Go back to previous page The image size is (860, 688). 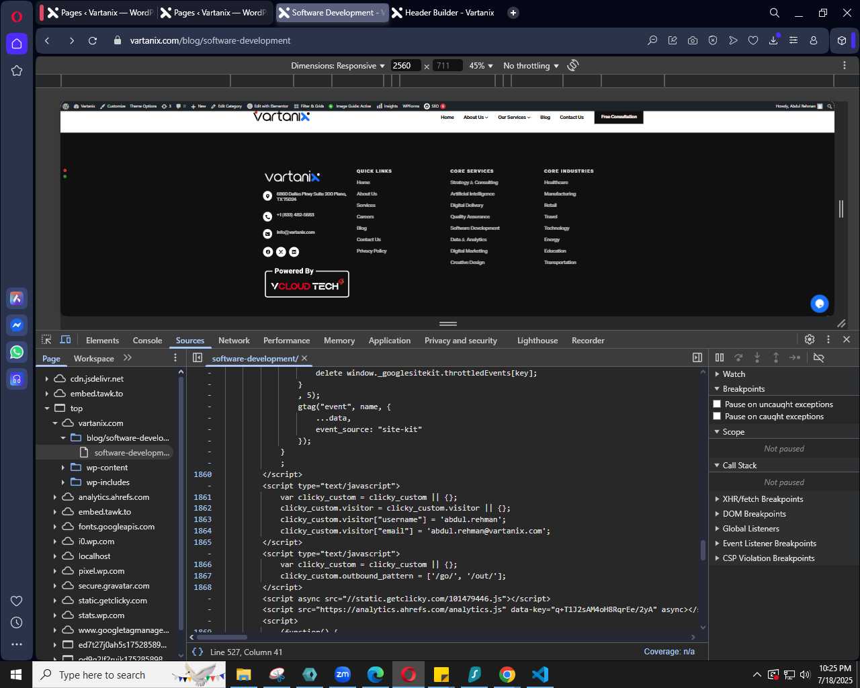[47, 40]
